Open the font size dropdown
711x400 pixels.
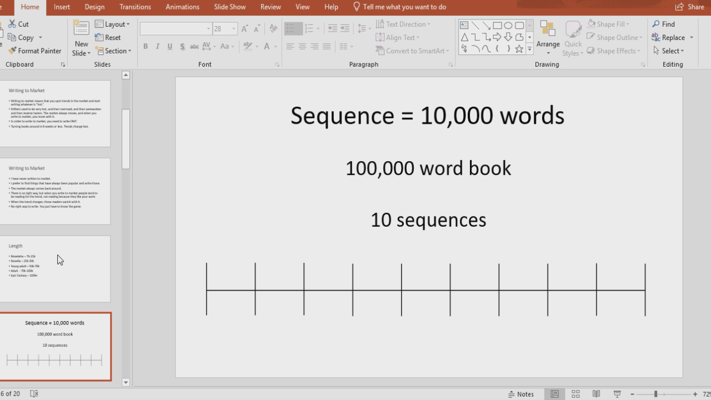click(x=233, y=28)
